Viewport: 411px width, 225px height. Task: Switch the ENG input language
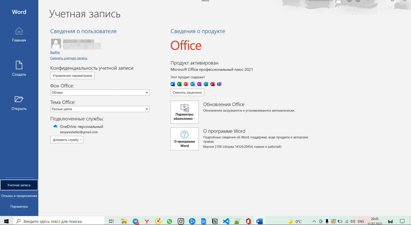click(x=361, y=221)
